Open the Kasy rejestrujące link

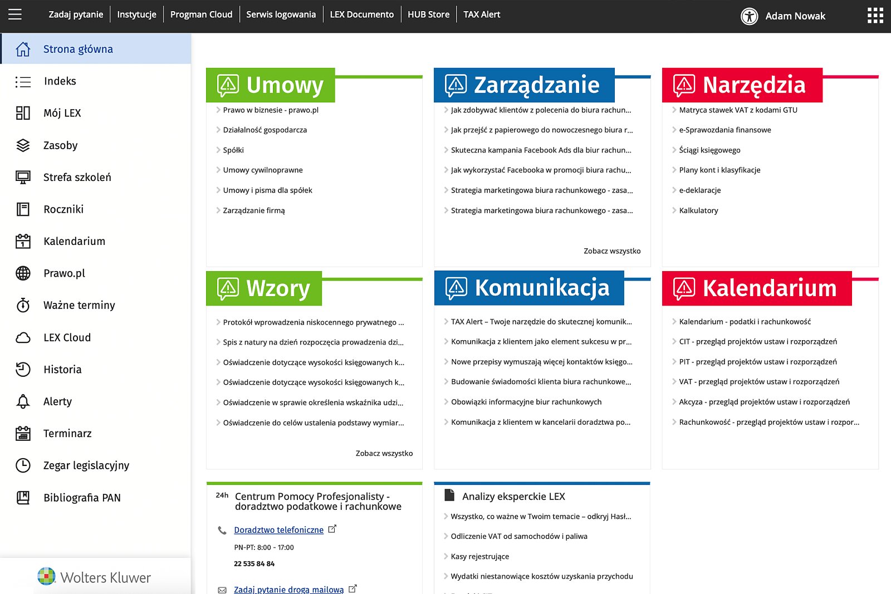479,557
